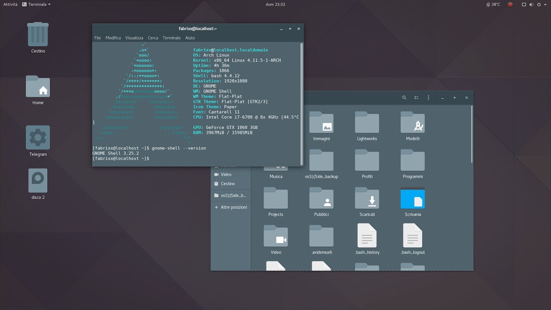Open the Profili folder
551x310 pixels.
(367, 160)
